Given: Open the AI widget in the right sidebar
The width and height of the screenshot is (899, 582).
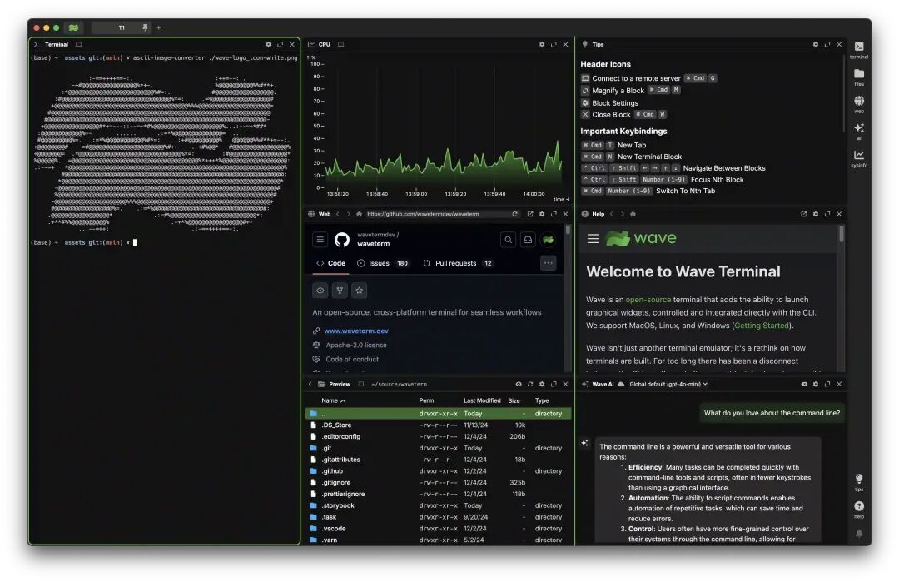Looking at the screenshot, I should (x=860, y=128).
